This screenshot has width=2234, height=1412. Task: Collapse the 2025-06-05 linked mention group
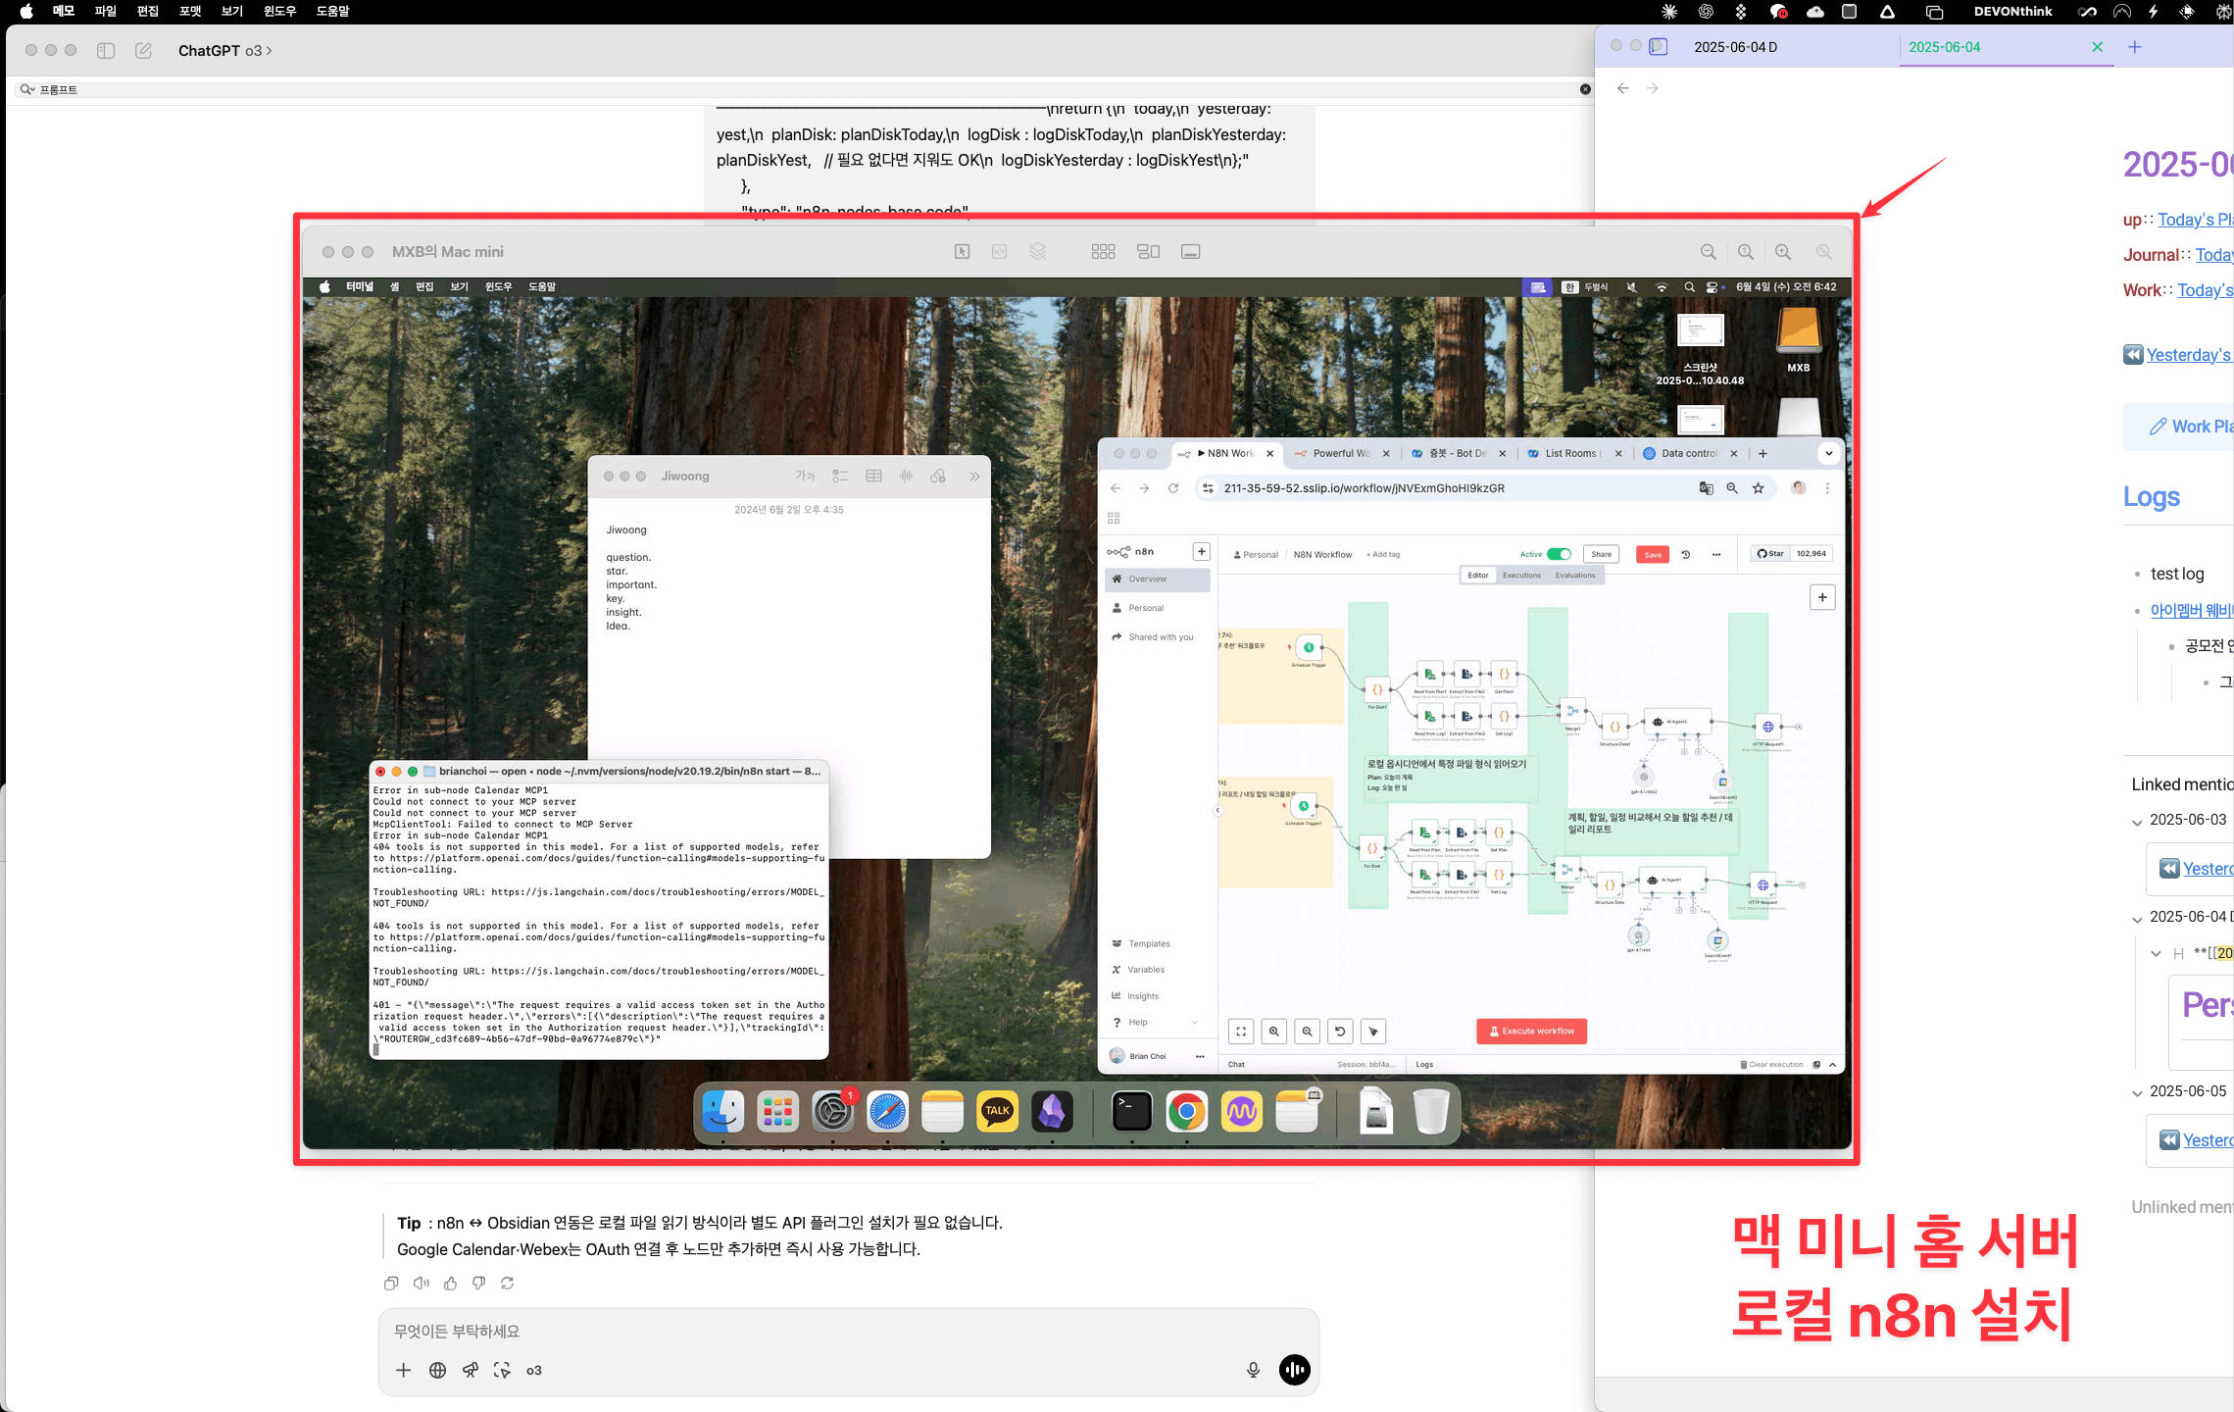[2137, 1093]
